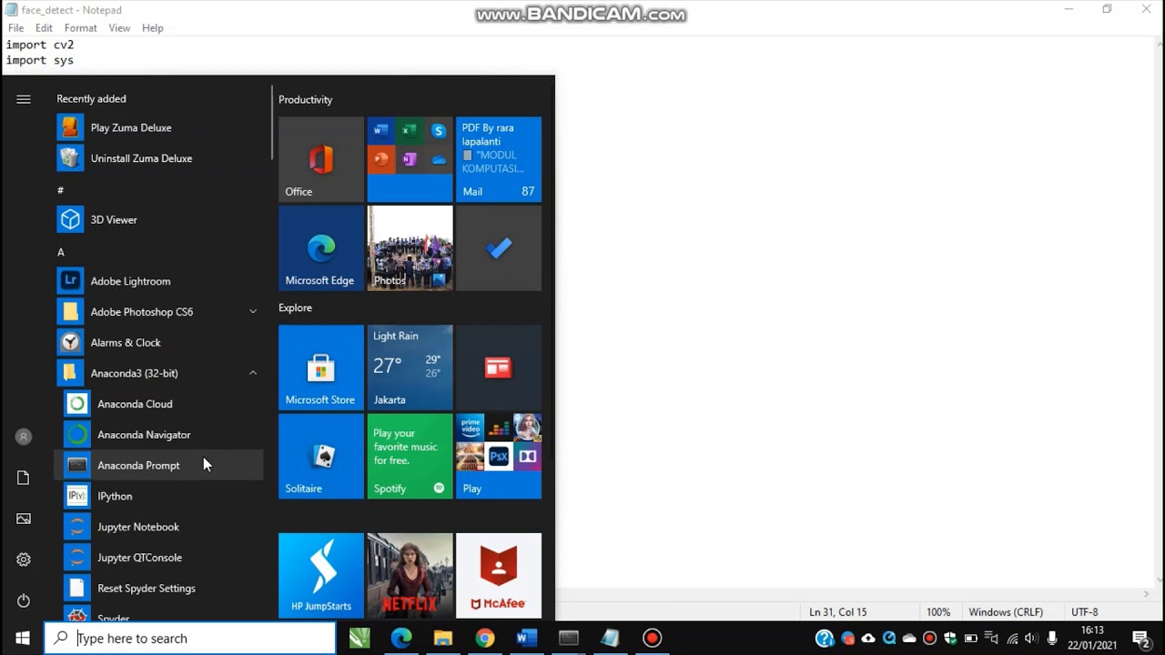The width and height of the screenshot is (1165, 655).
Task: Launch HP JumpStarts tile
Action: pyautogui.click(x=321, y=576)
